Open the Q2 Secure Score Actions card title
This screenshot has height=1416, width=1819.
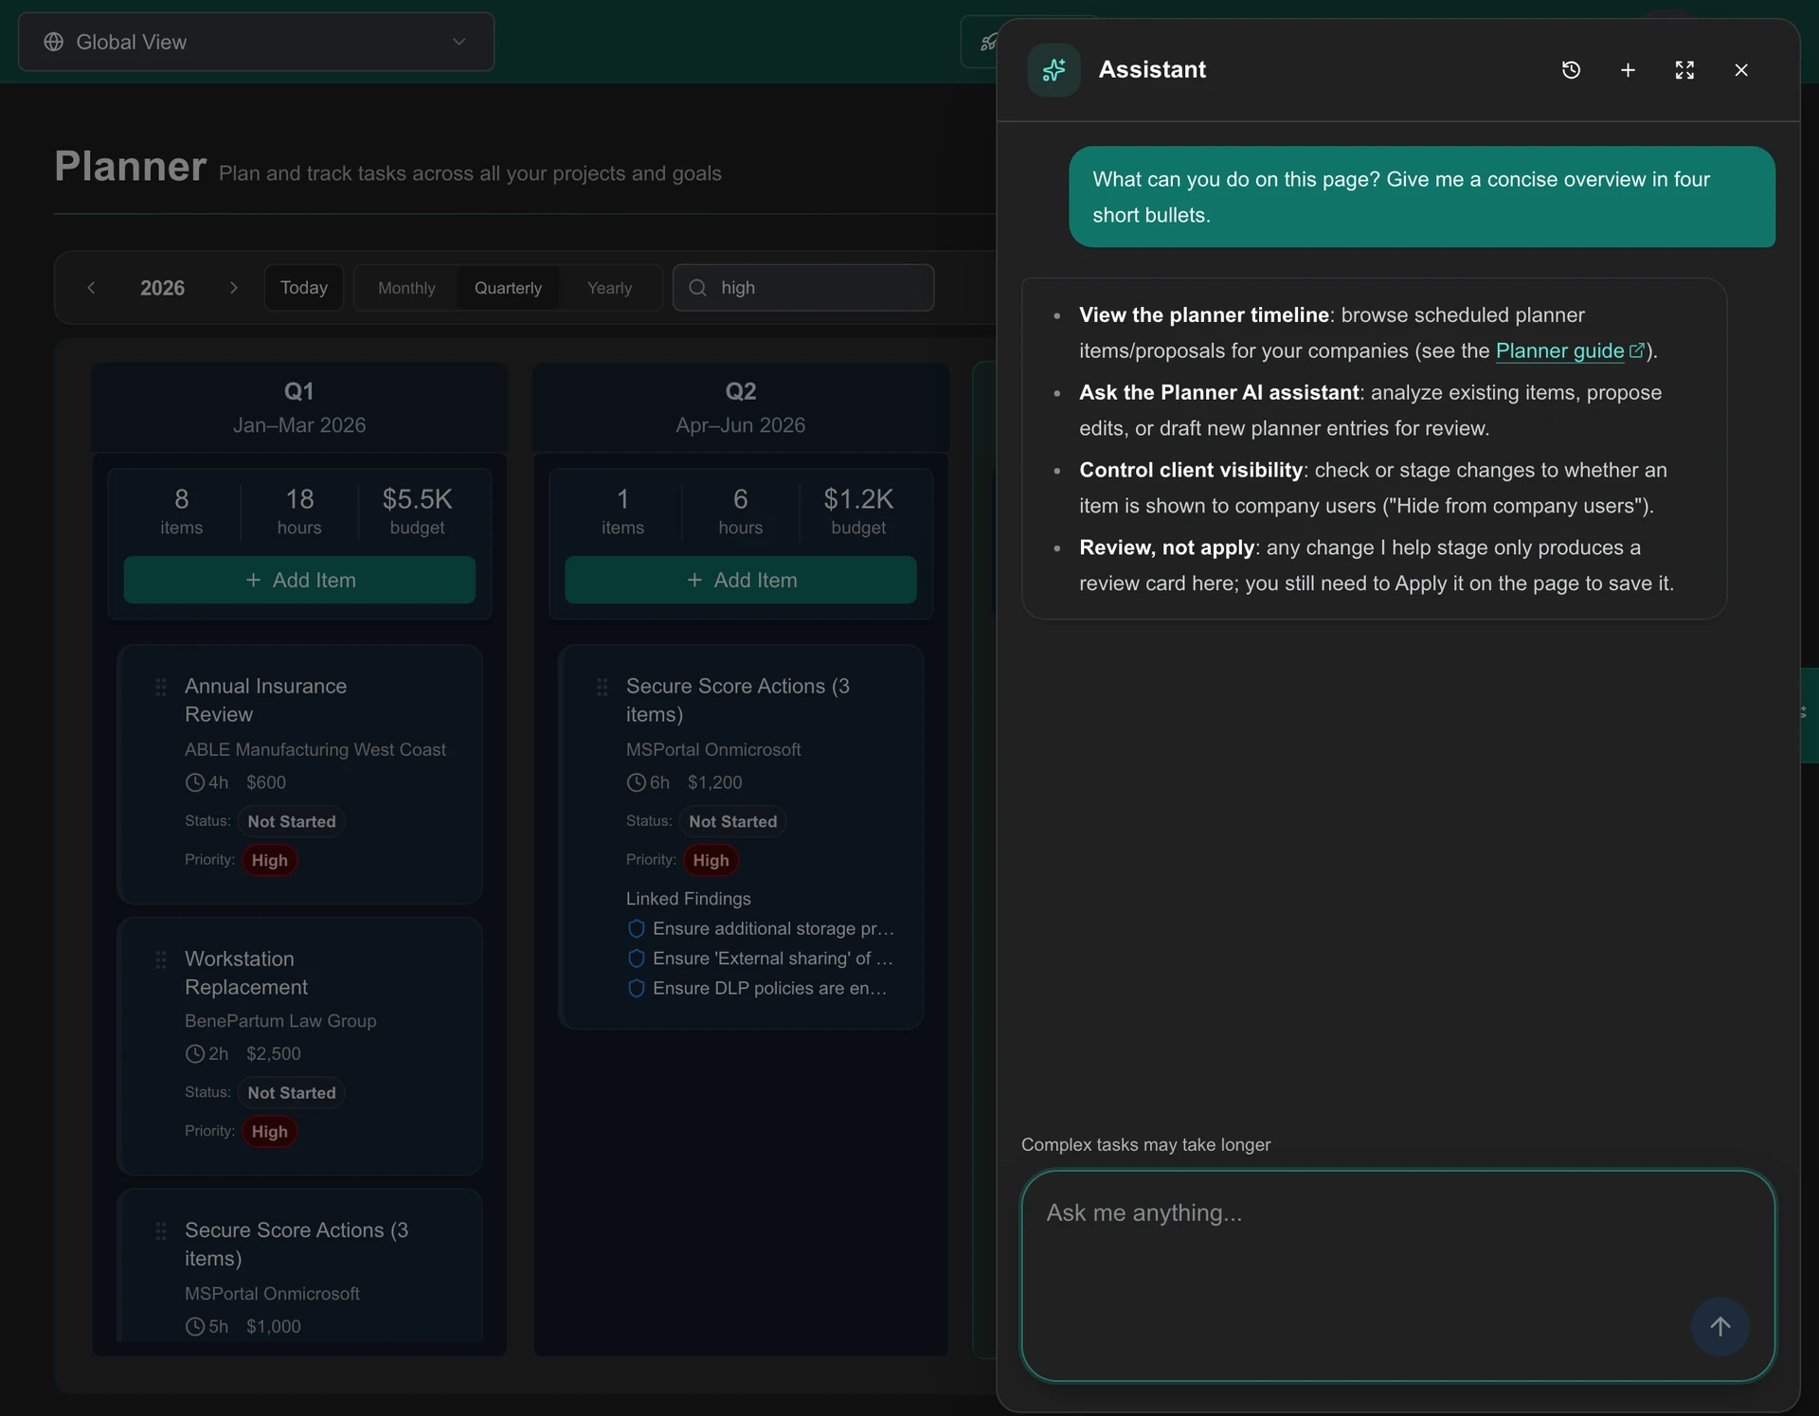pyautogui.click(x=737, y=700)
